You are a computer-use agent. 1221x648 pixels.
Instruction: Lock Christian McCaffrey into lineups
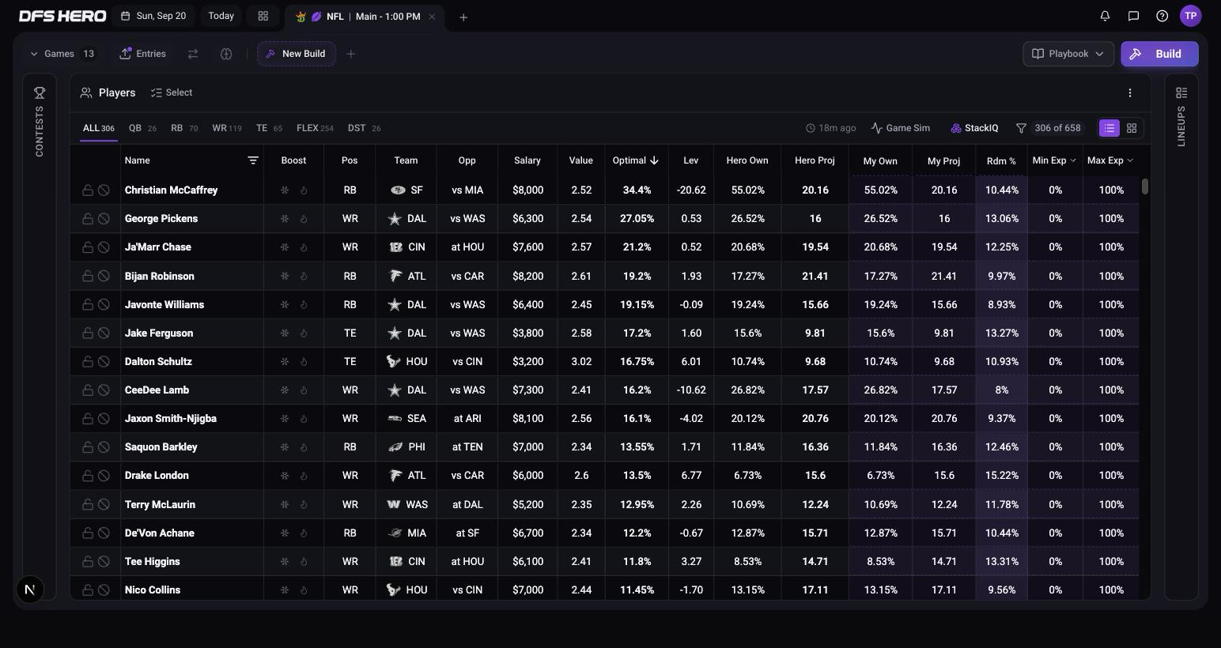point(88,190)
